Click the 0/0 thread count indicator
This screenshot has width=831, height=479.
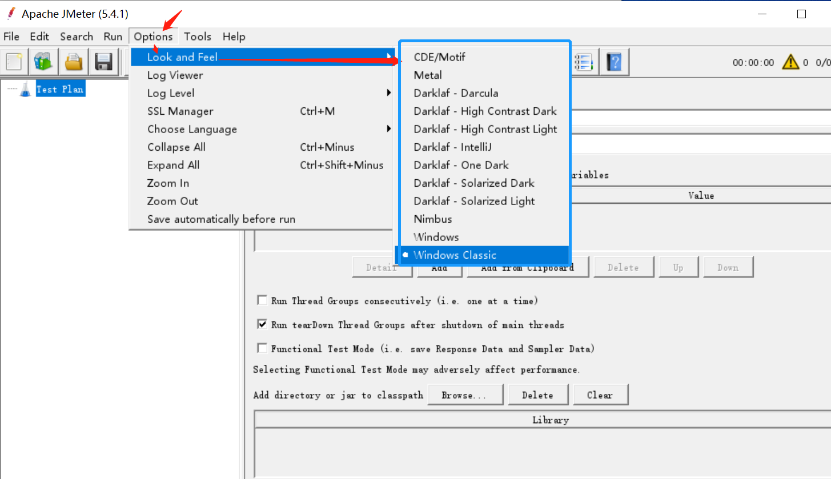tap(823, 63)
